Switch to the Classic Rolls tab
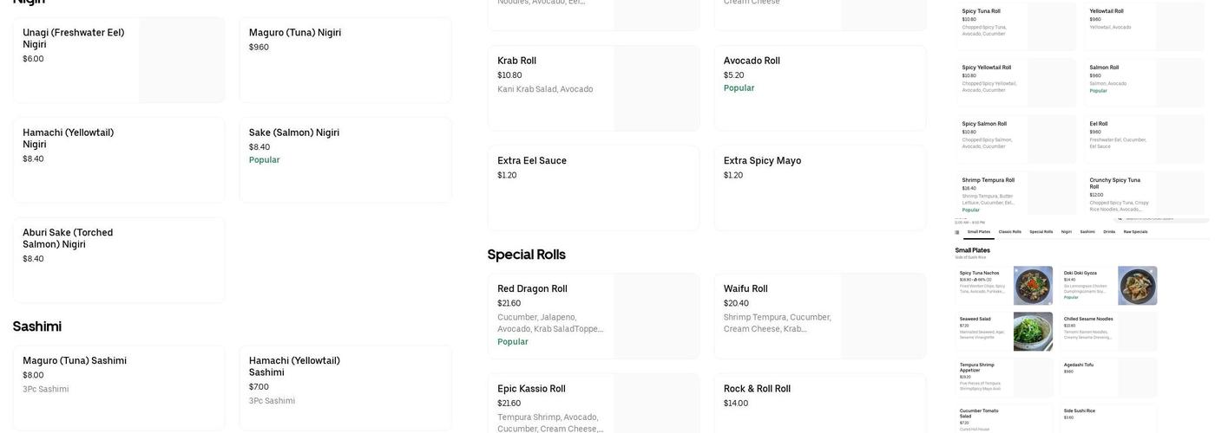Screen dimensions: 1215x433 (1009, 232)
